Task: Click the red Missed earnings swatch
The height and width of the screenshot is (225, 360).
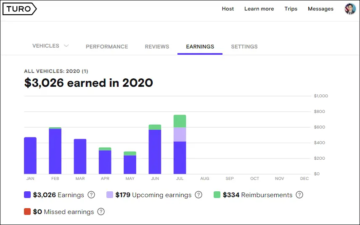Action: (x=27, y=212)
